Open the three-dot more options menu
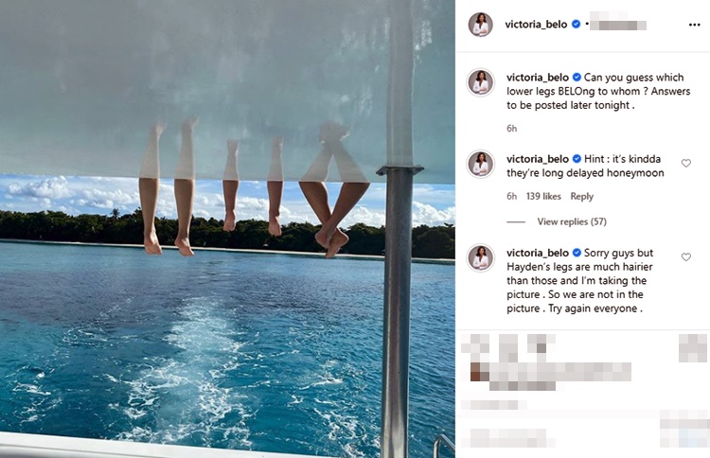 (694, 25)
